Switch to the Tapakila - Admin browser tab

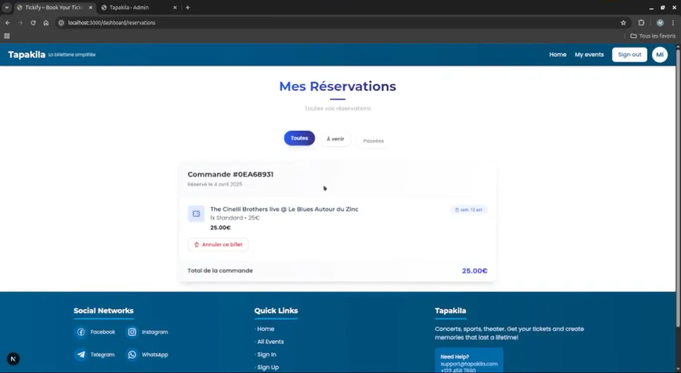pyautogui.click(x=138, y=7)
